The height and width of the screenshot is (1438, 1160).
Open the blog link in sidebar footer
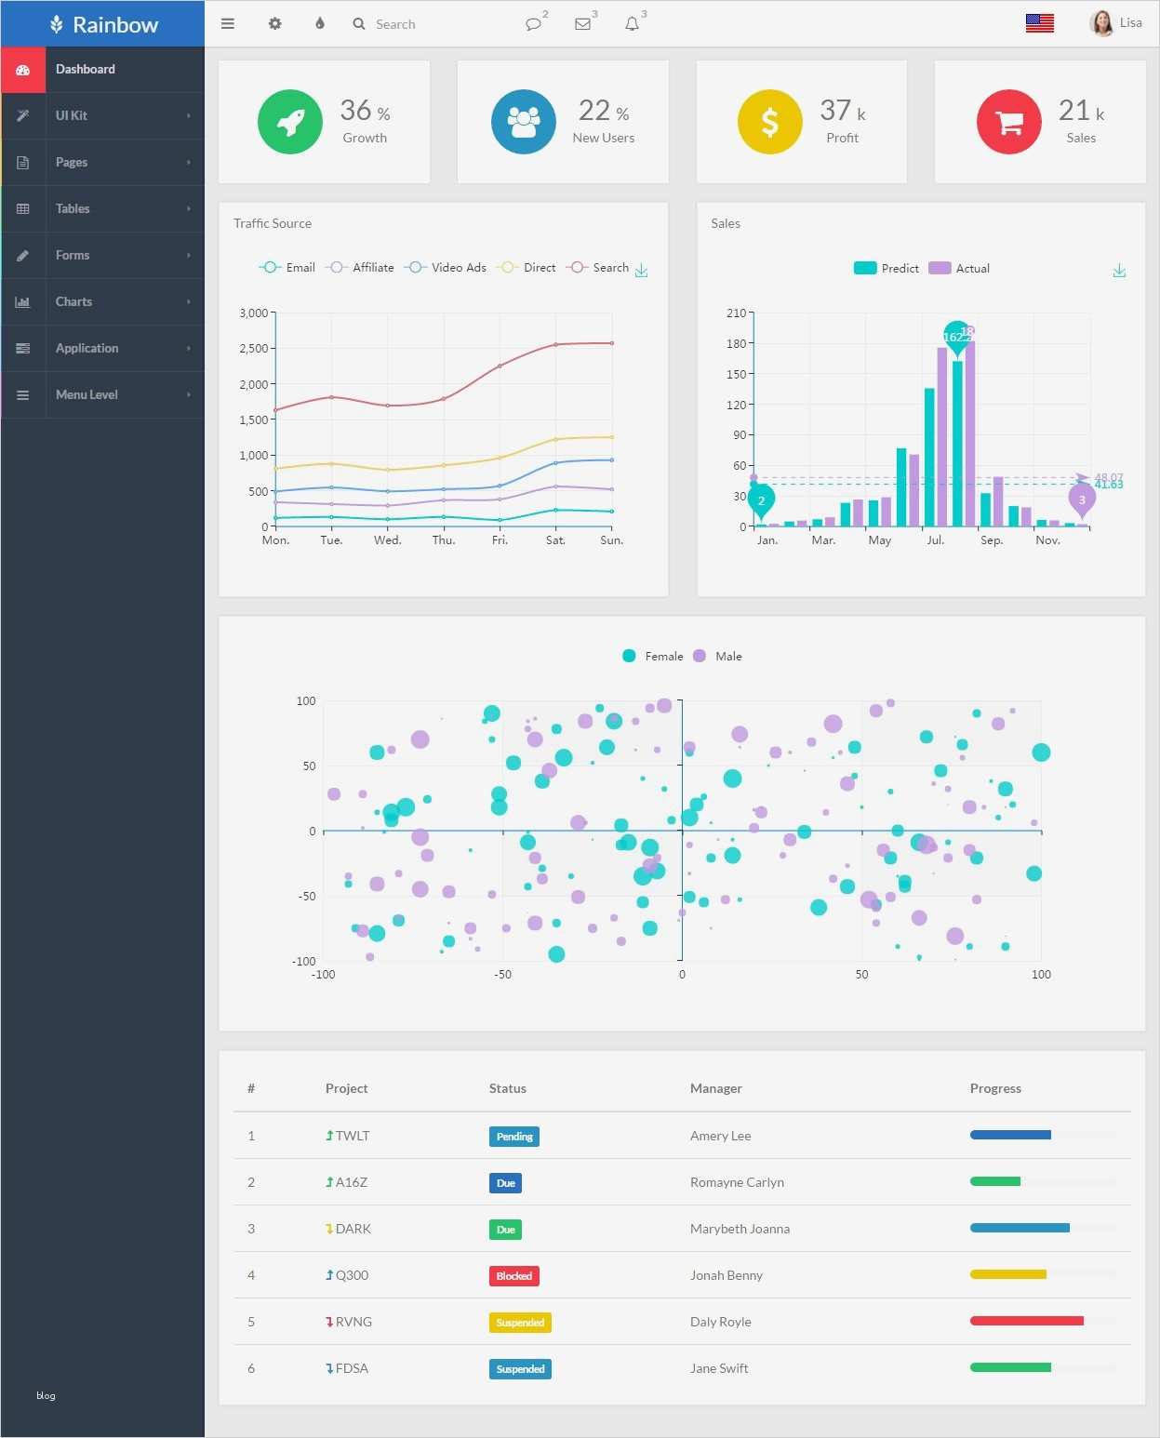[46, 1395]
